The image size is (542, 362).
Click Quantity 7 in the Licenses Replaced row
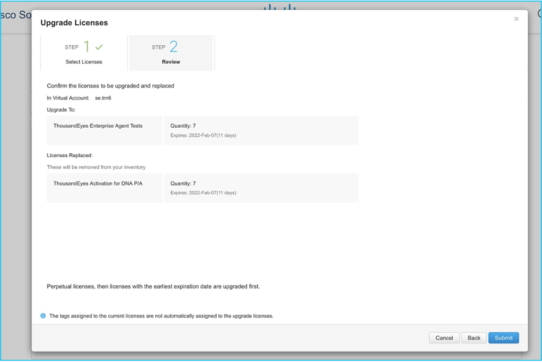183,183
